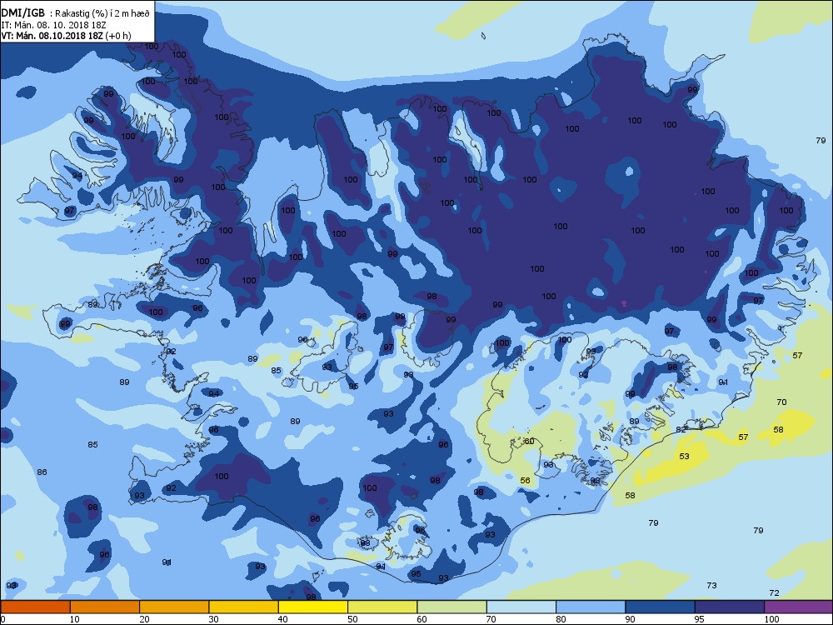Click the dark blue 90–95 legend swatch
833x625 pixels.
coord(661,607)
